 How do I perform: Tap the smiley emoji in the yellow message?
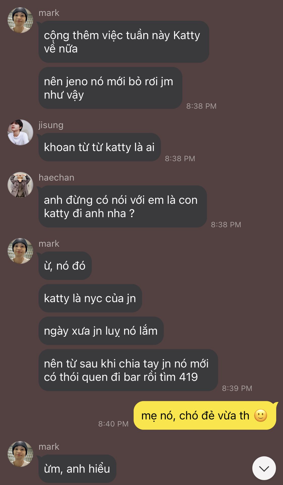(x=260, y=416)
